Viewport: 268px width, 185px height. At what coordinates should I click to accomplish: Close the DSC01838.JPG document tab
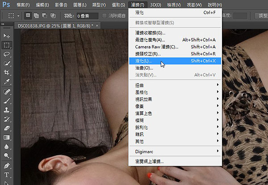[x=97, y=25]
